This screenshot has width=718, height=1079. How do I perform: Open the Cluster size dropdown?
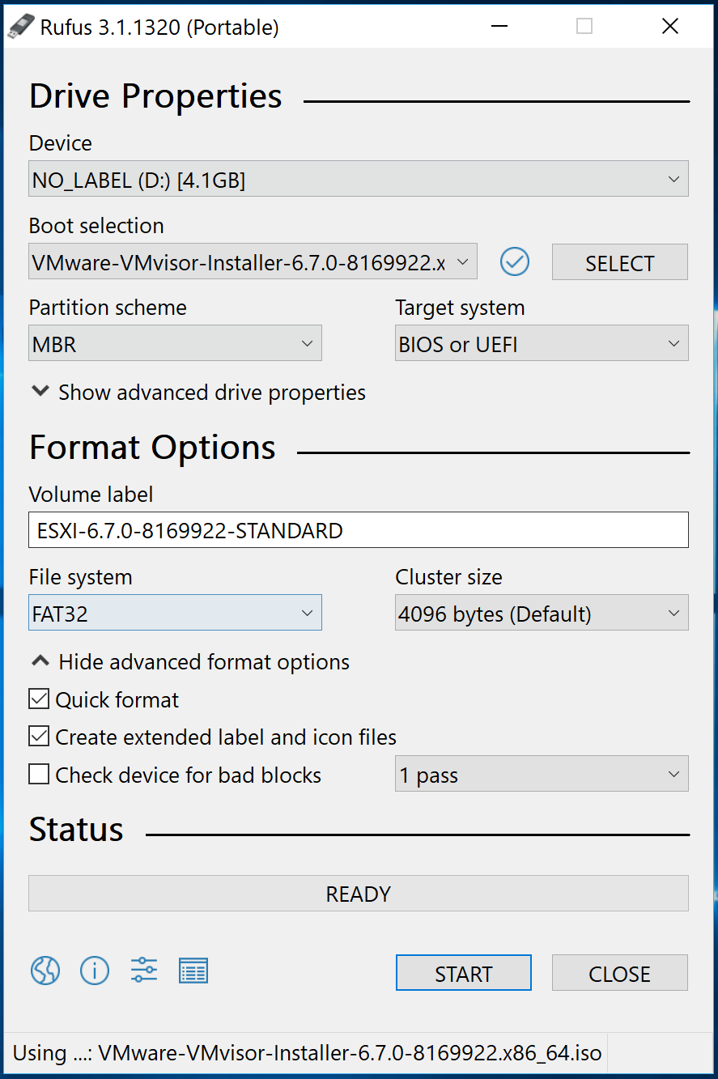pos(542,614)
